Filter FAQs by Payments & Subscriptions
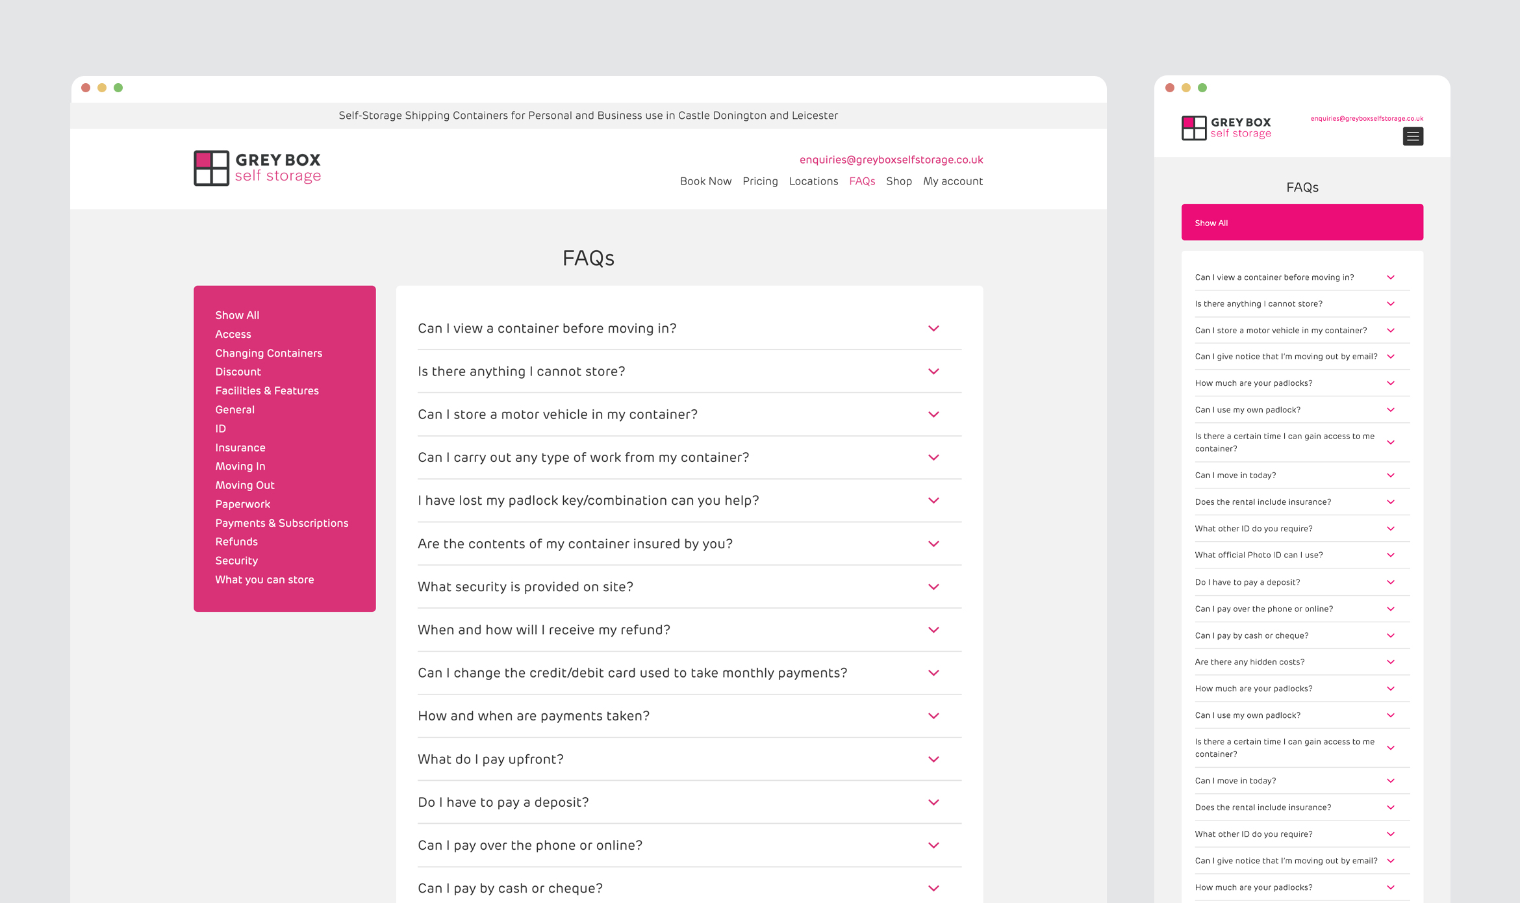This screenshot has height=903, width=1520. (x=281, y=523)
